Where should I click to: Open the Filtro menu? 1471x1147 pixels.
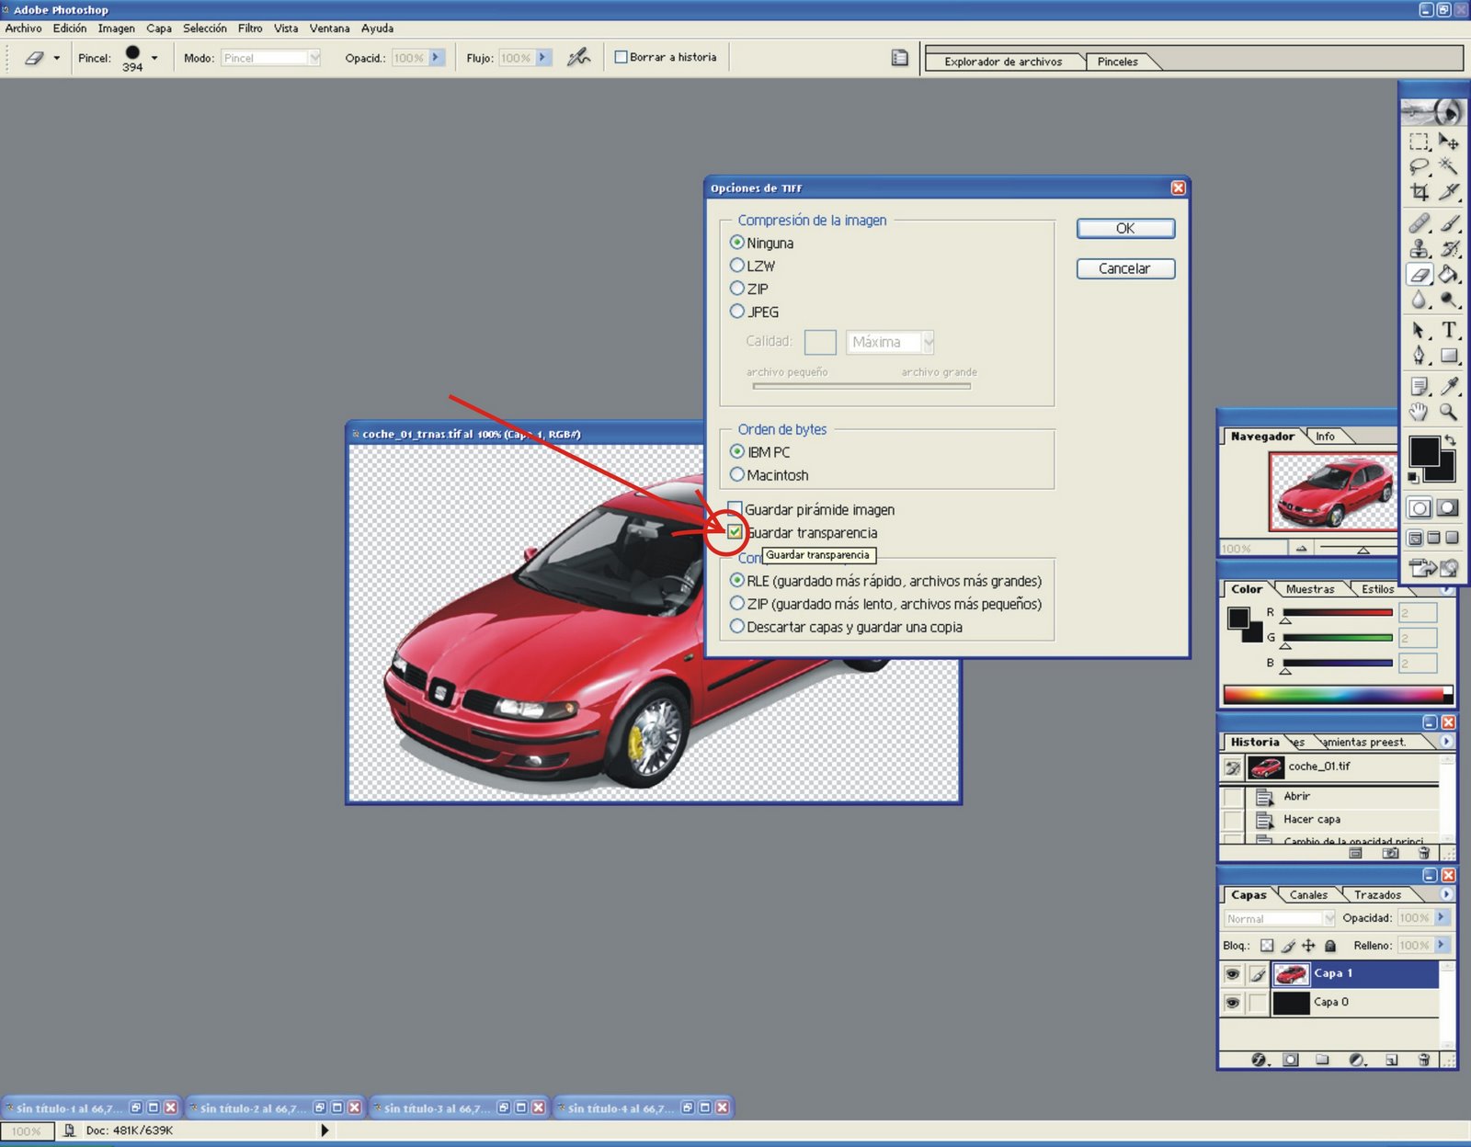pos(250,28)
